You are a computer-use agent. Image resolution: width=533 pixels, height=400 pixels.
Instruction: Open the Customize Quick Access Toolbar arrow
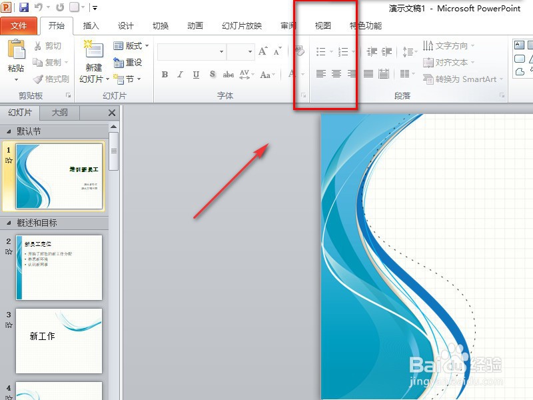click(x=95, y=8)
